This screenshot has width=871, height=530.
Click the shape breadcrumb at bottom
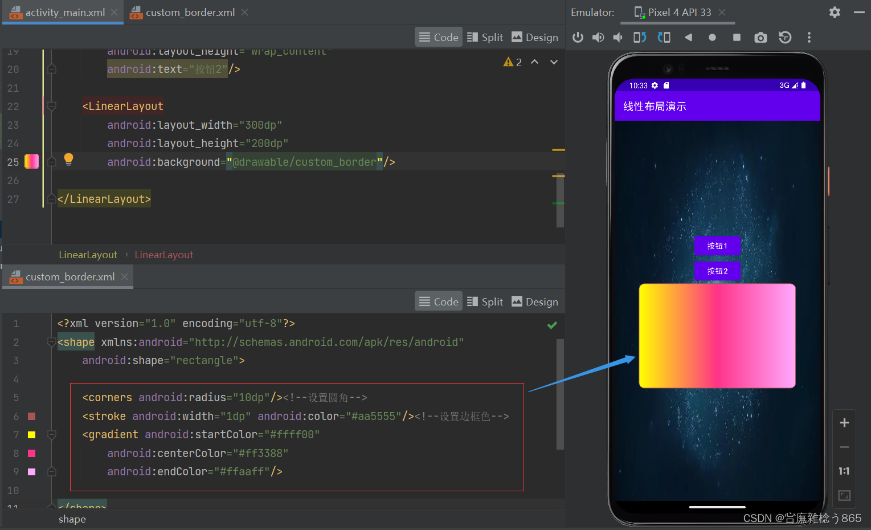[x=72, y=519]
